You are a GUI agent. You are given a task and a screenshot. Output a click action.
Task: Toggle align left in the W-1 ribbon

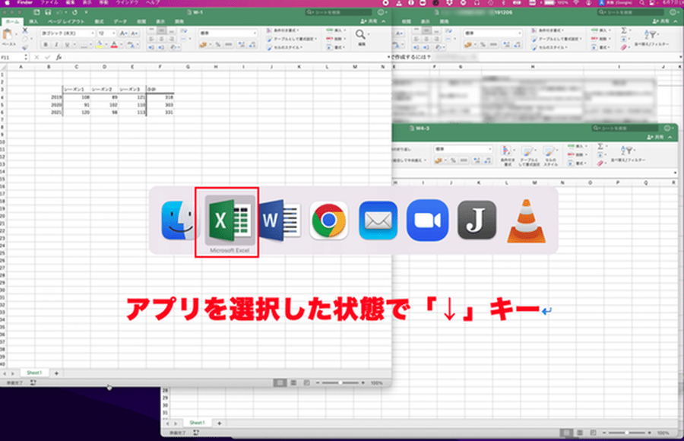[151, 39]
